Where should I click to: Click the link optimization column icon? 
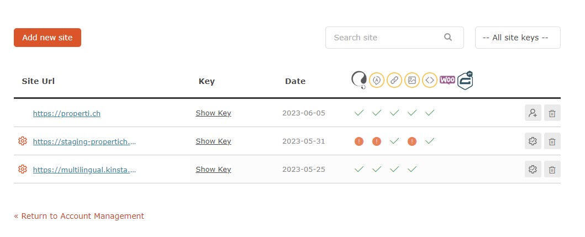[x=394, y=80]
